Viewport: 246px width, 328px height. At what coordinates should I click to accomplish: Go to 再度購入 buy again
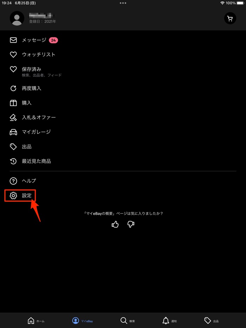123,88
